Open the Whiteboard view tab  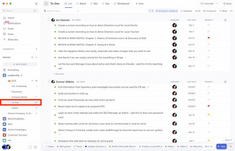pos(121,3)
